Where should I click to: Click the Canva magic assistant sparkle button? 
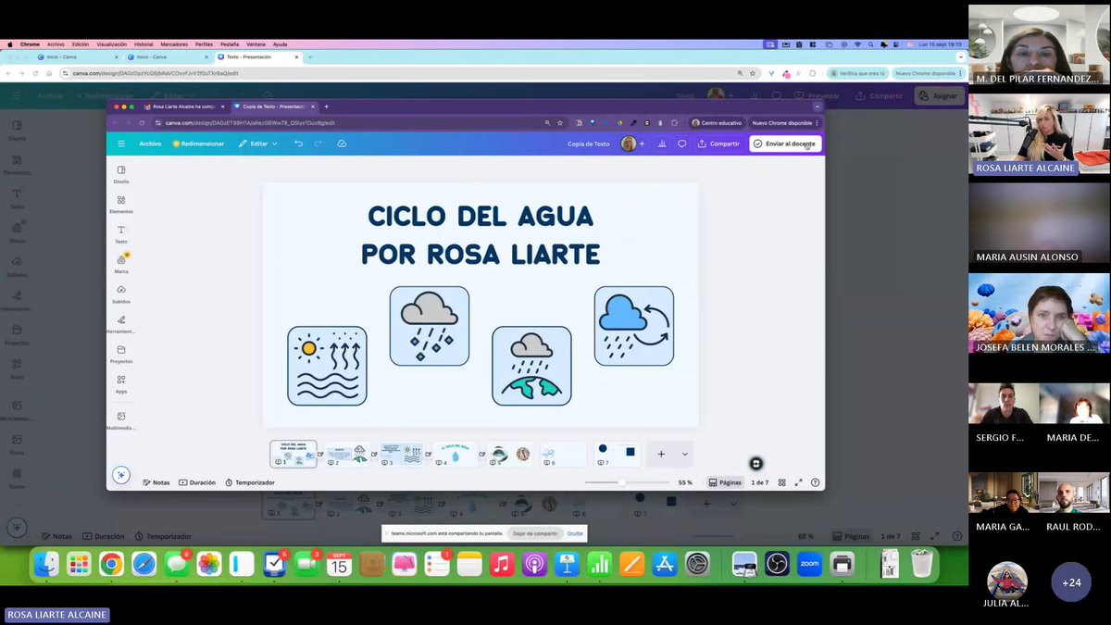120,475
